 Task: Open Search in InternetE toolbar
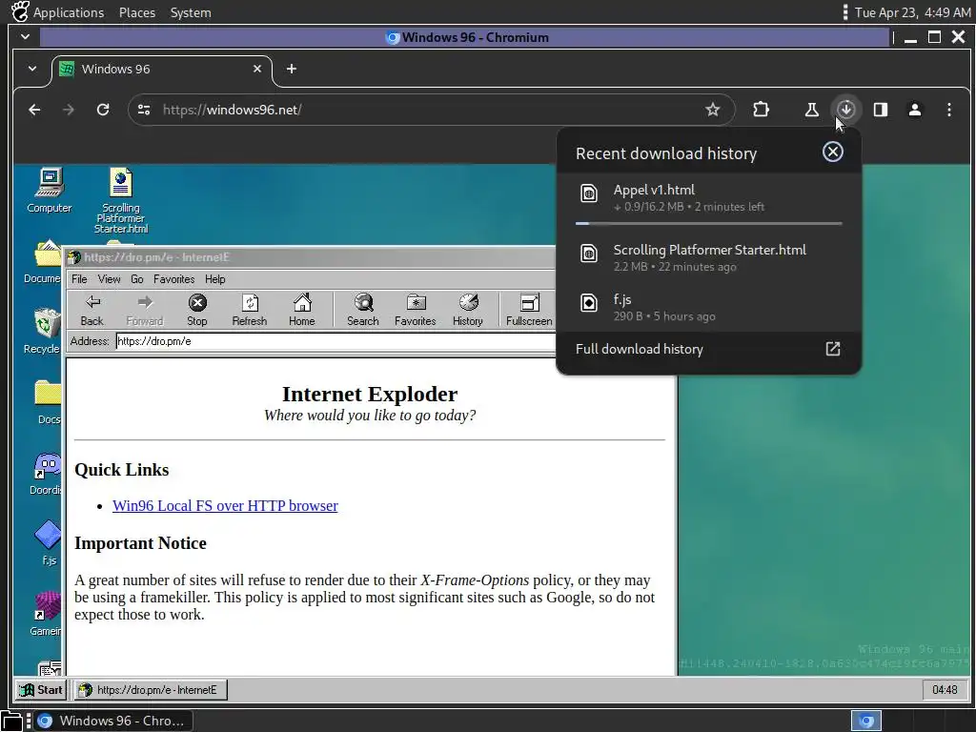pos(363,310)
